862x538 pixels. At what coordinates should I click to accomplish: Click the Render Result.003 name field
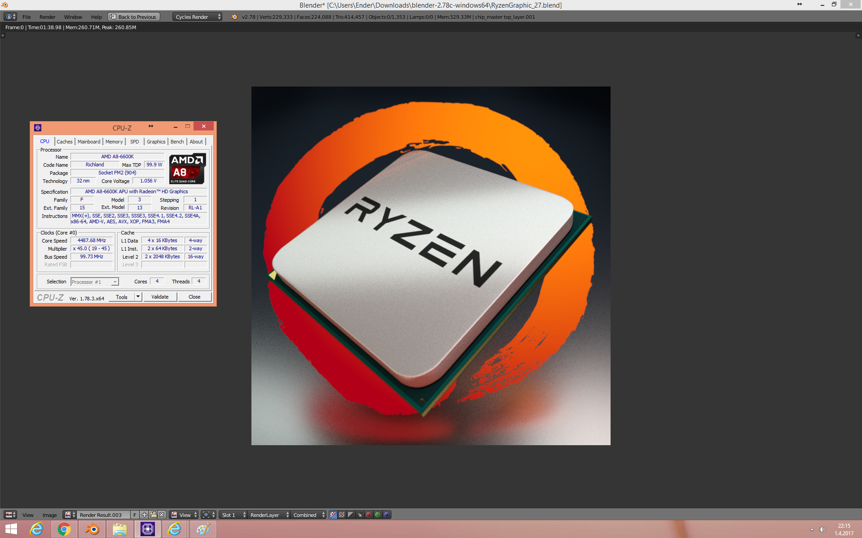(x=103, y=515)
